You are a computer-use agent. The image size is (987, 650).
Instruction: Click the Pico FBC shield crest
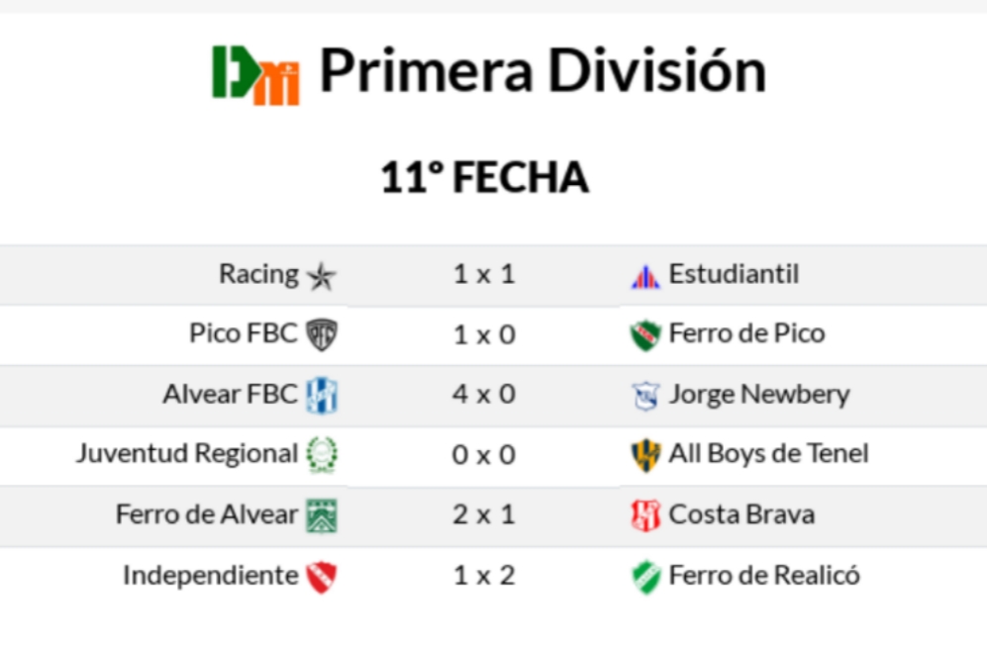pyautogui.click(x=321, y=335)
